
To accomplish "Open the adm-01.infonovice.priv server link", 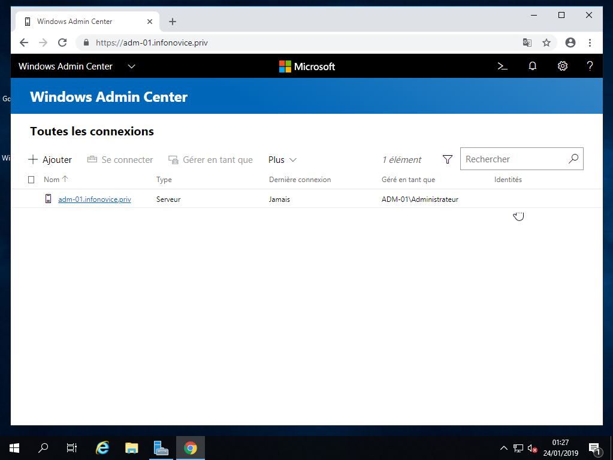I will click(94, 199).
